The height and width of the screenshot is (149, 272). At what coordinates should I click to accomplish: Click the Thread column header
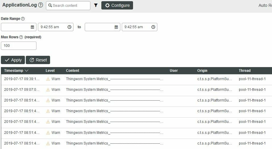coord(244,71)
